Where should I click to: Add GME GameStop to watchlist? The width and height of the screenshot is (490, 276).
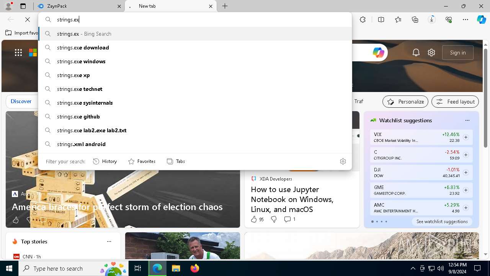(466, 190)
